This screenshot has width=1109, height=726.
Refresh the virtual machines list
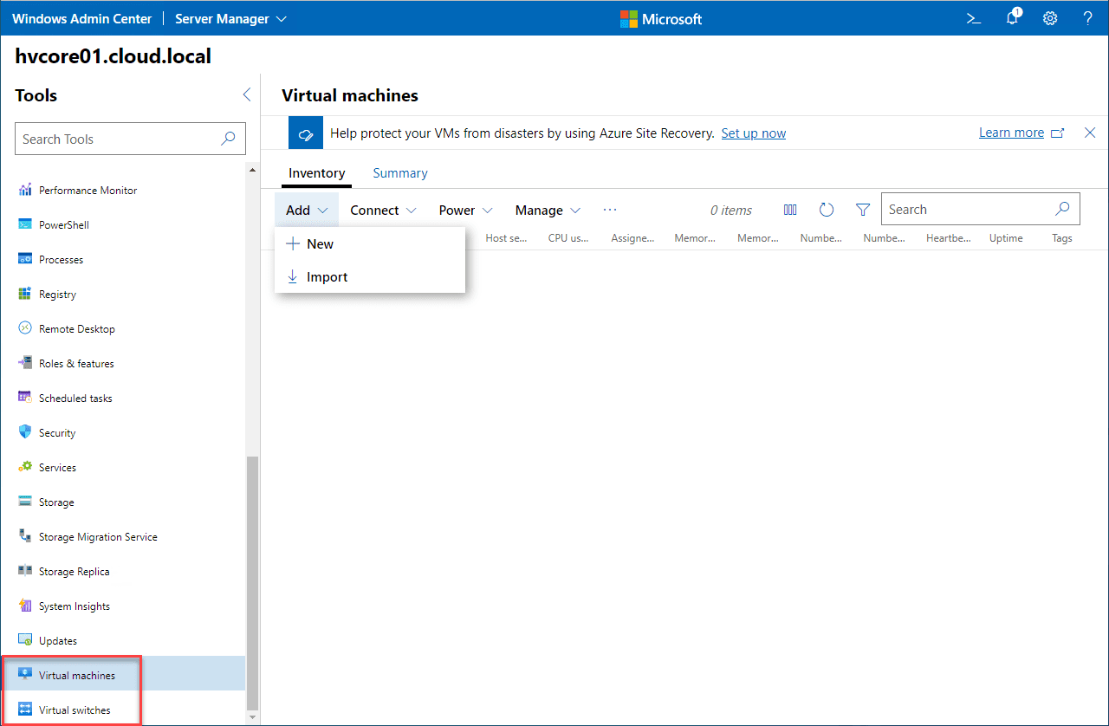[x=827, y=210]
